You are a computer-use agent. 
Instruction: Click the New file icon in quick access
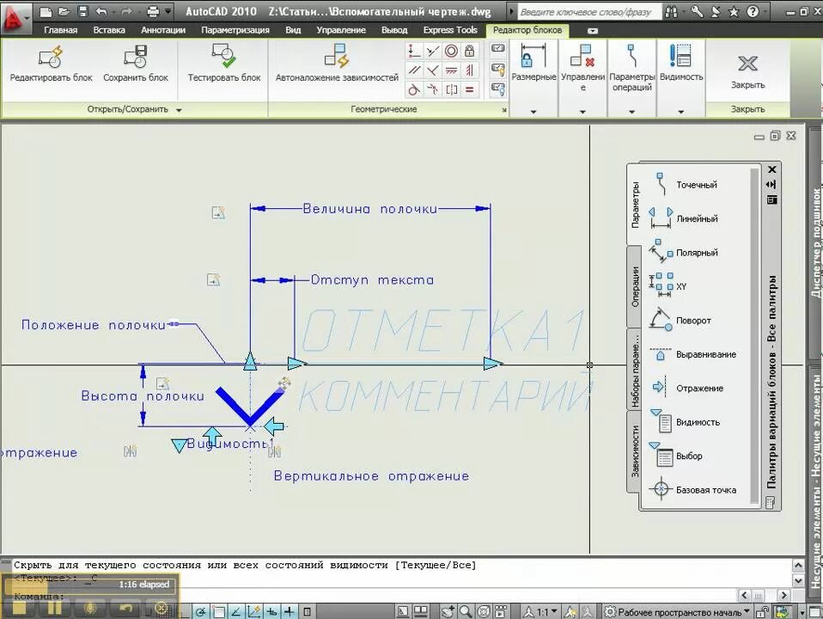(x=46, y=11)
